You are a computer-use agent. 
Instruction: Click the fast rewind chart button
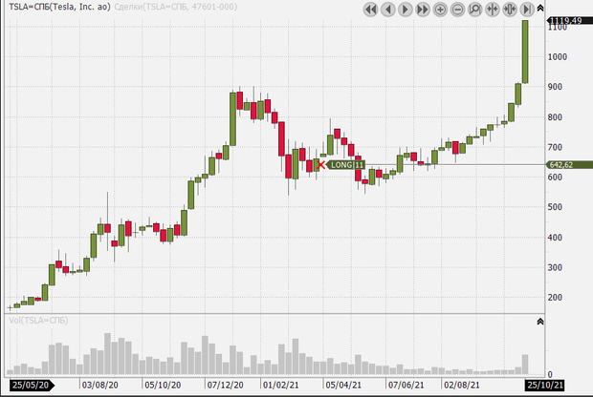pyautogui.click(x=371, y=10)
